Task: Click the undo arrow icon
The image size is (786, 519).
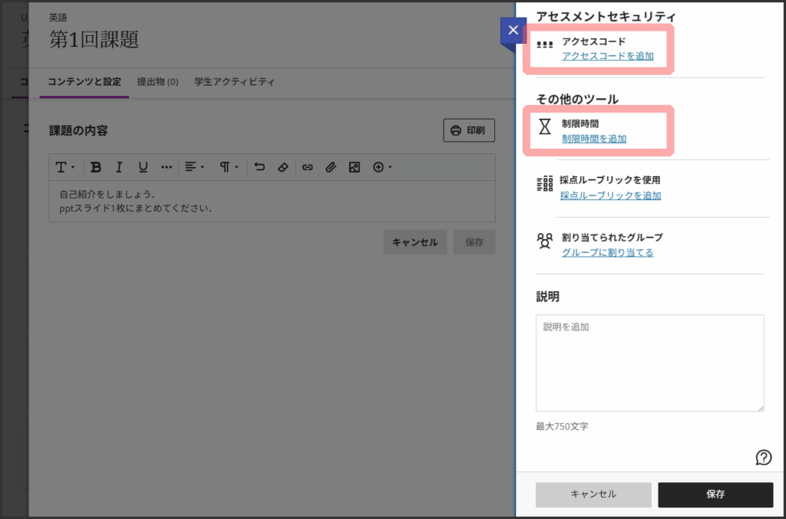Action: [259, 167]
